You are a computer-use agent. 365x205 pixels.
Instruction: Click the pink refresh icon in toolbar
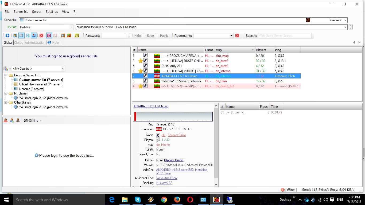[x=49, y=36]
